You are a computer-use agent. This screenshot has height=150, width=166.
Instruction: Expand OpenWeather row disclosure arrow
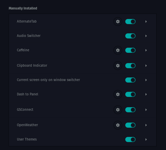[x=146, y=125]
